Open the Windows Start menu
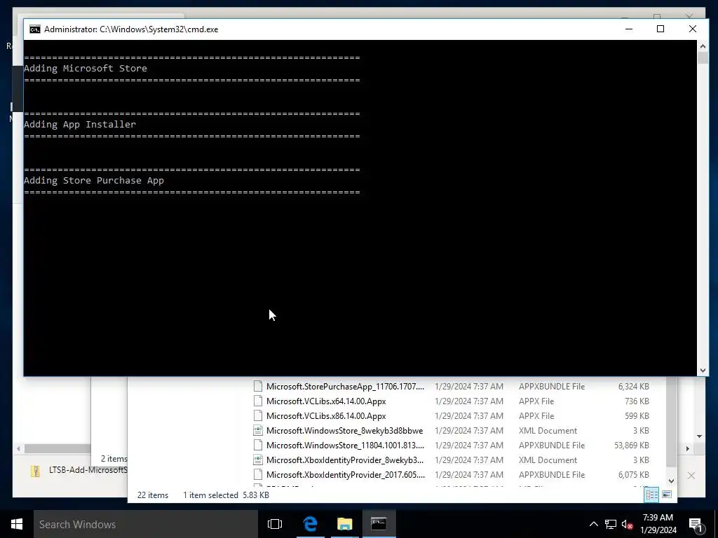 17,524
